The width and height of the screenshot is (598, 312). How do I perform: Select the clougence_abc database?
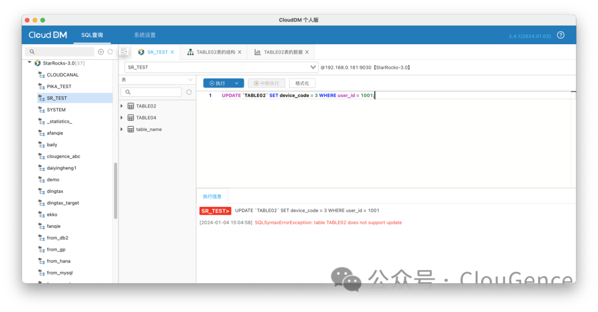tap(63, 157)
